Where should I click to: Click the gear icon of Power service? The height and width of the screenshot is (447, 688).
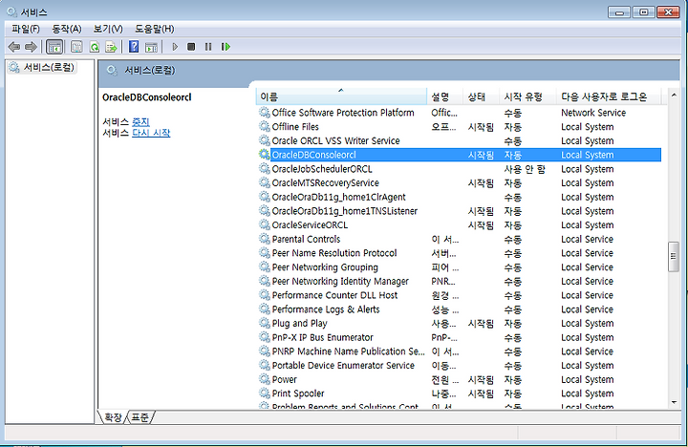[264, 379]
